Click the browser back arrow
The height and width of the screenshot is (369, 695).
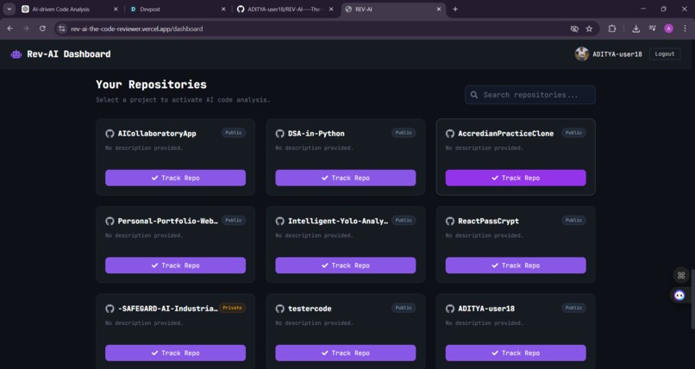click(10, 28)
